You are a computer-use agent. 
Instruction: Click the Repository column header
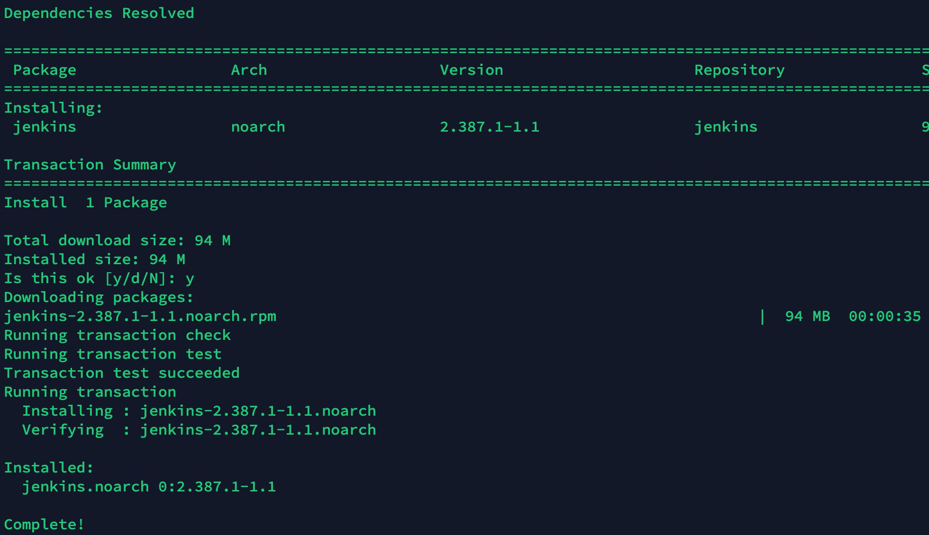tap(739, 70)
